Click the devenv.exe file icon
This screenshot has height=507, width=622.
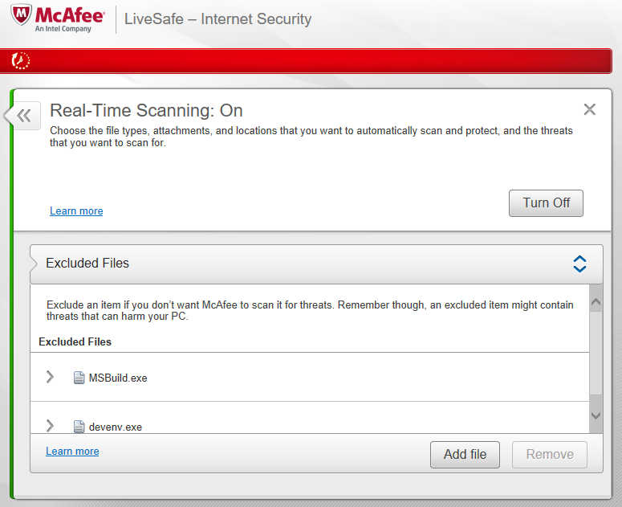tap(79, 427)
